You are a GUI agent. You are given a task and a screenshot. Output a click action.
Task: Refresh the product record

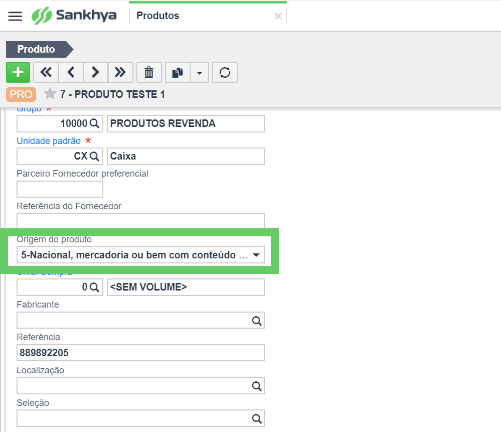[225, 73]
